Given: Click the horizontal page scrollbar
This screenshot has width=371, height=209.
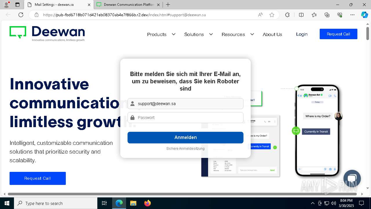Looking at the screenshot, I should point(183,194).
